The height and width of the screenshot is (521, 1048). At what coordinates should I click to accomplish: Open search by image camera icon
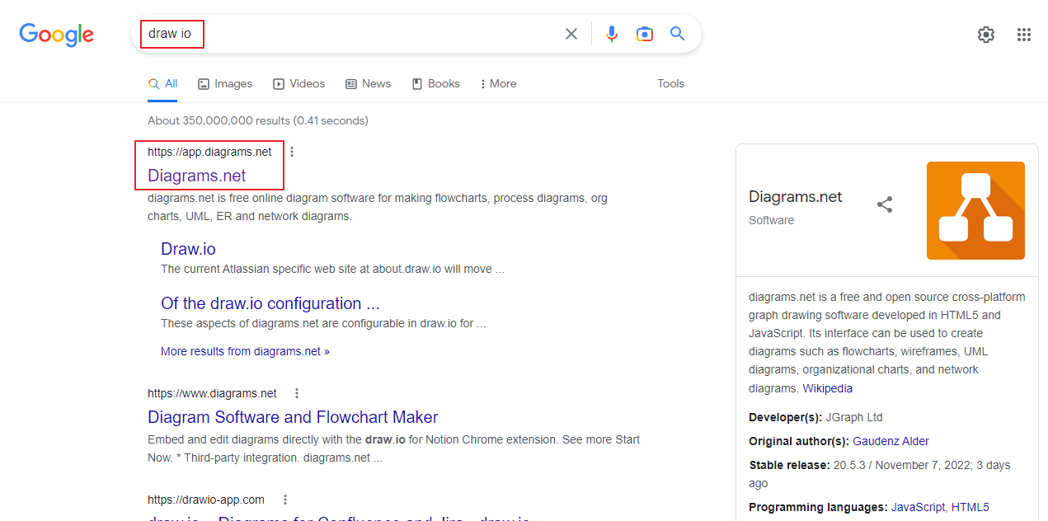tap(645, 34)
